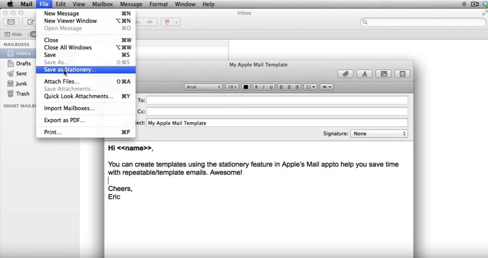
Task: Open the Edit menu
Action: click(x=61, y=4)
